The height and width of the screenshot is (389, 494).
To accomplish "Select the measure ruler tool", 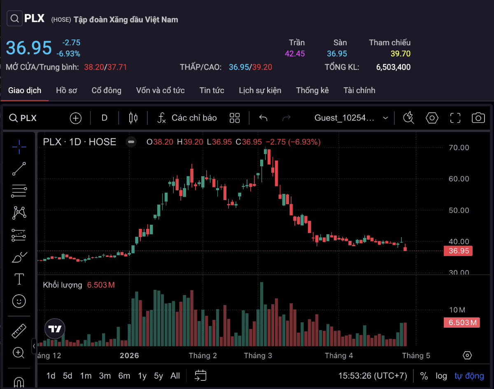I will point(19,330).
